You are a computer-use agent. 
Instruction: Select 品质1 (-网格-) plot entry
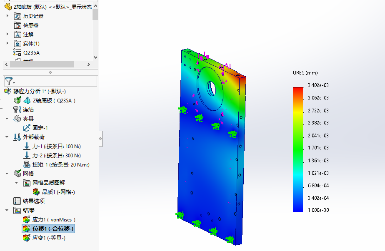pos(58,192)
